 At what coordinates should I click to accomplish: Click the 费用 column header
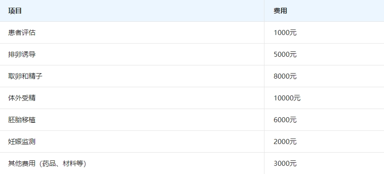(280, 11)
